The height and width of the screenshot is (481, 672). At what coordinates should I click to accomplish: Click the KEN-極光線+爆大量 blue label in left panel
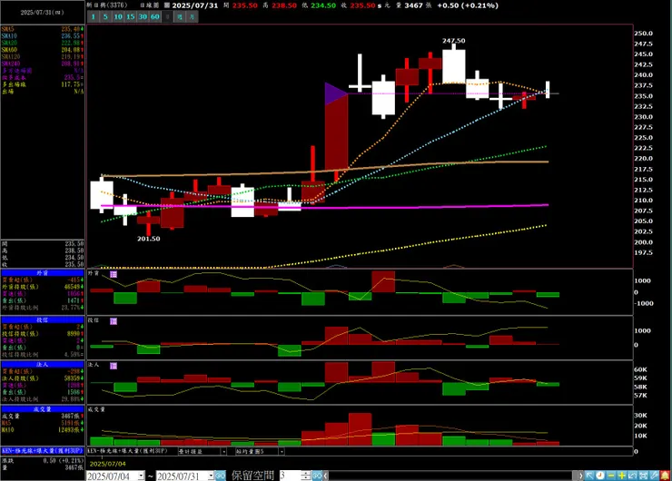pos(43,451)
